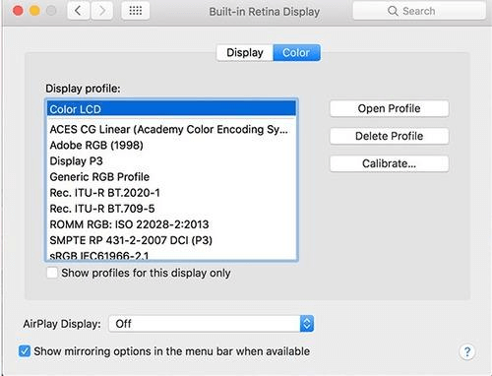
Task: Switch to the Display tab
Action: tap(245, 52)
